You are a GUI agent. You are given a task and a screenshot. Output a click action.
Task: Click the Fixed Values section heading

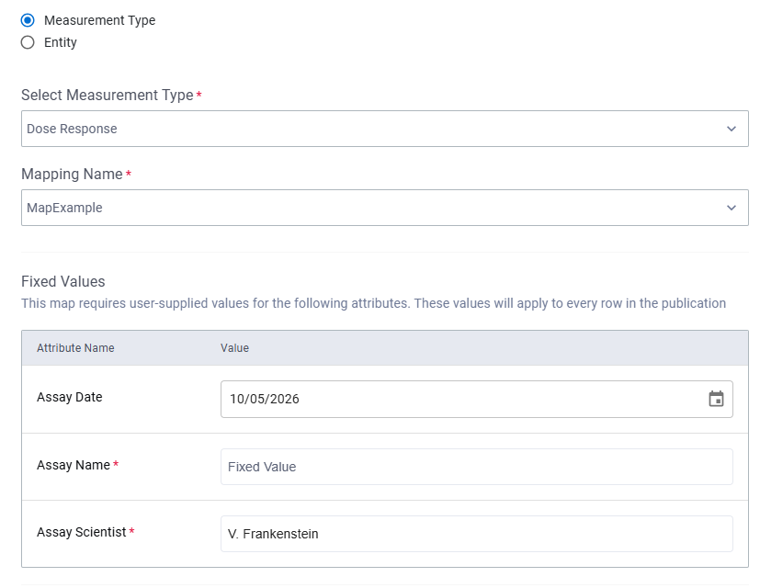point(63,282)
